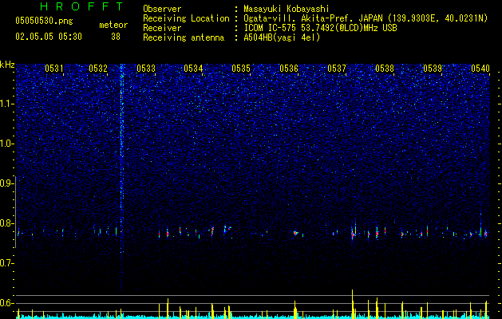Click the 0.7 kHz frequency axis label
Screen dimensions: 502x319
coord(7,263)
